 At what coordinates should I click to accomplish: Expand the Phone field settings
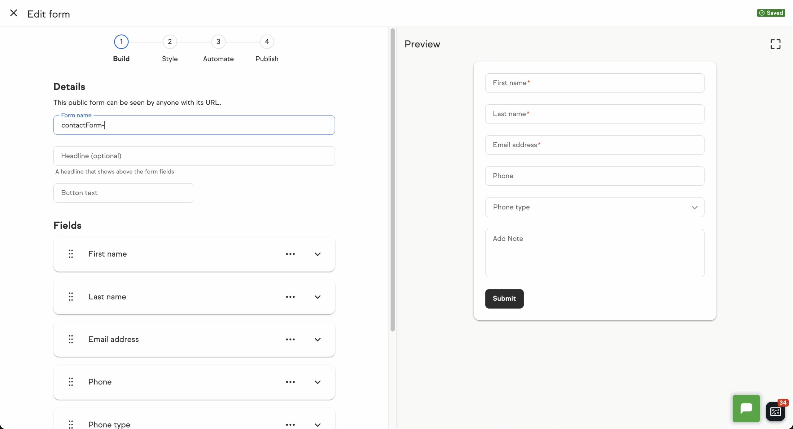pos(318,382)
